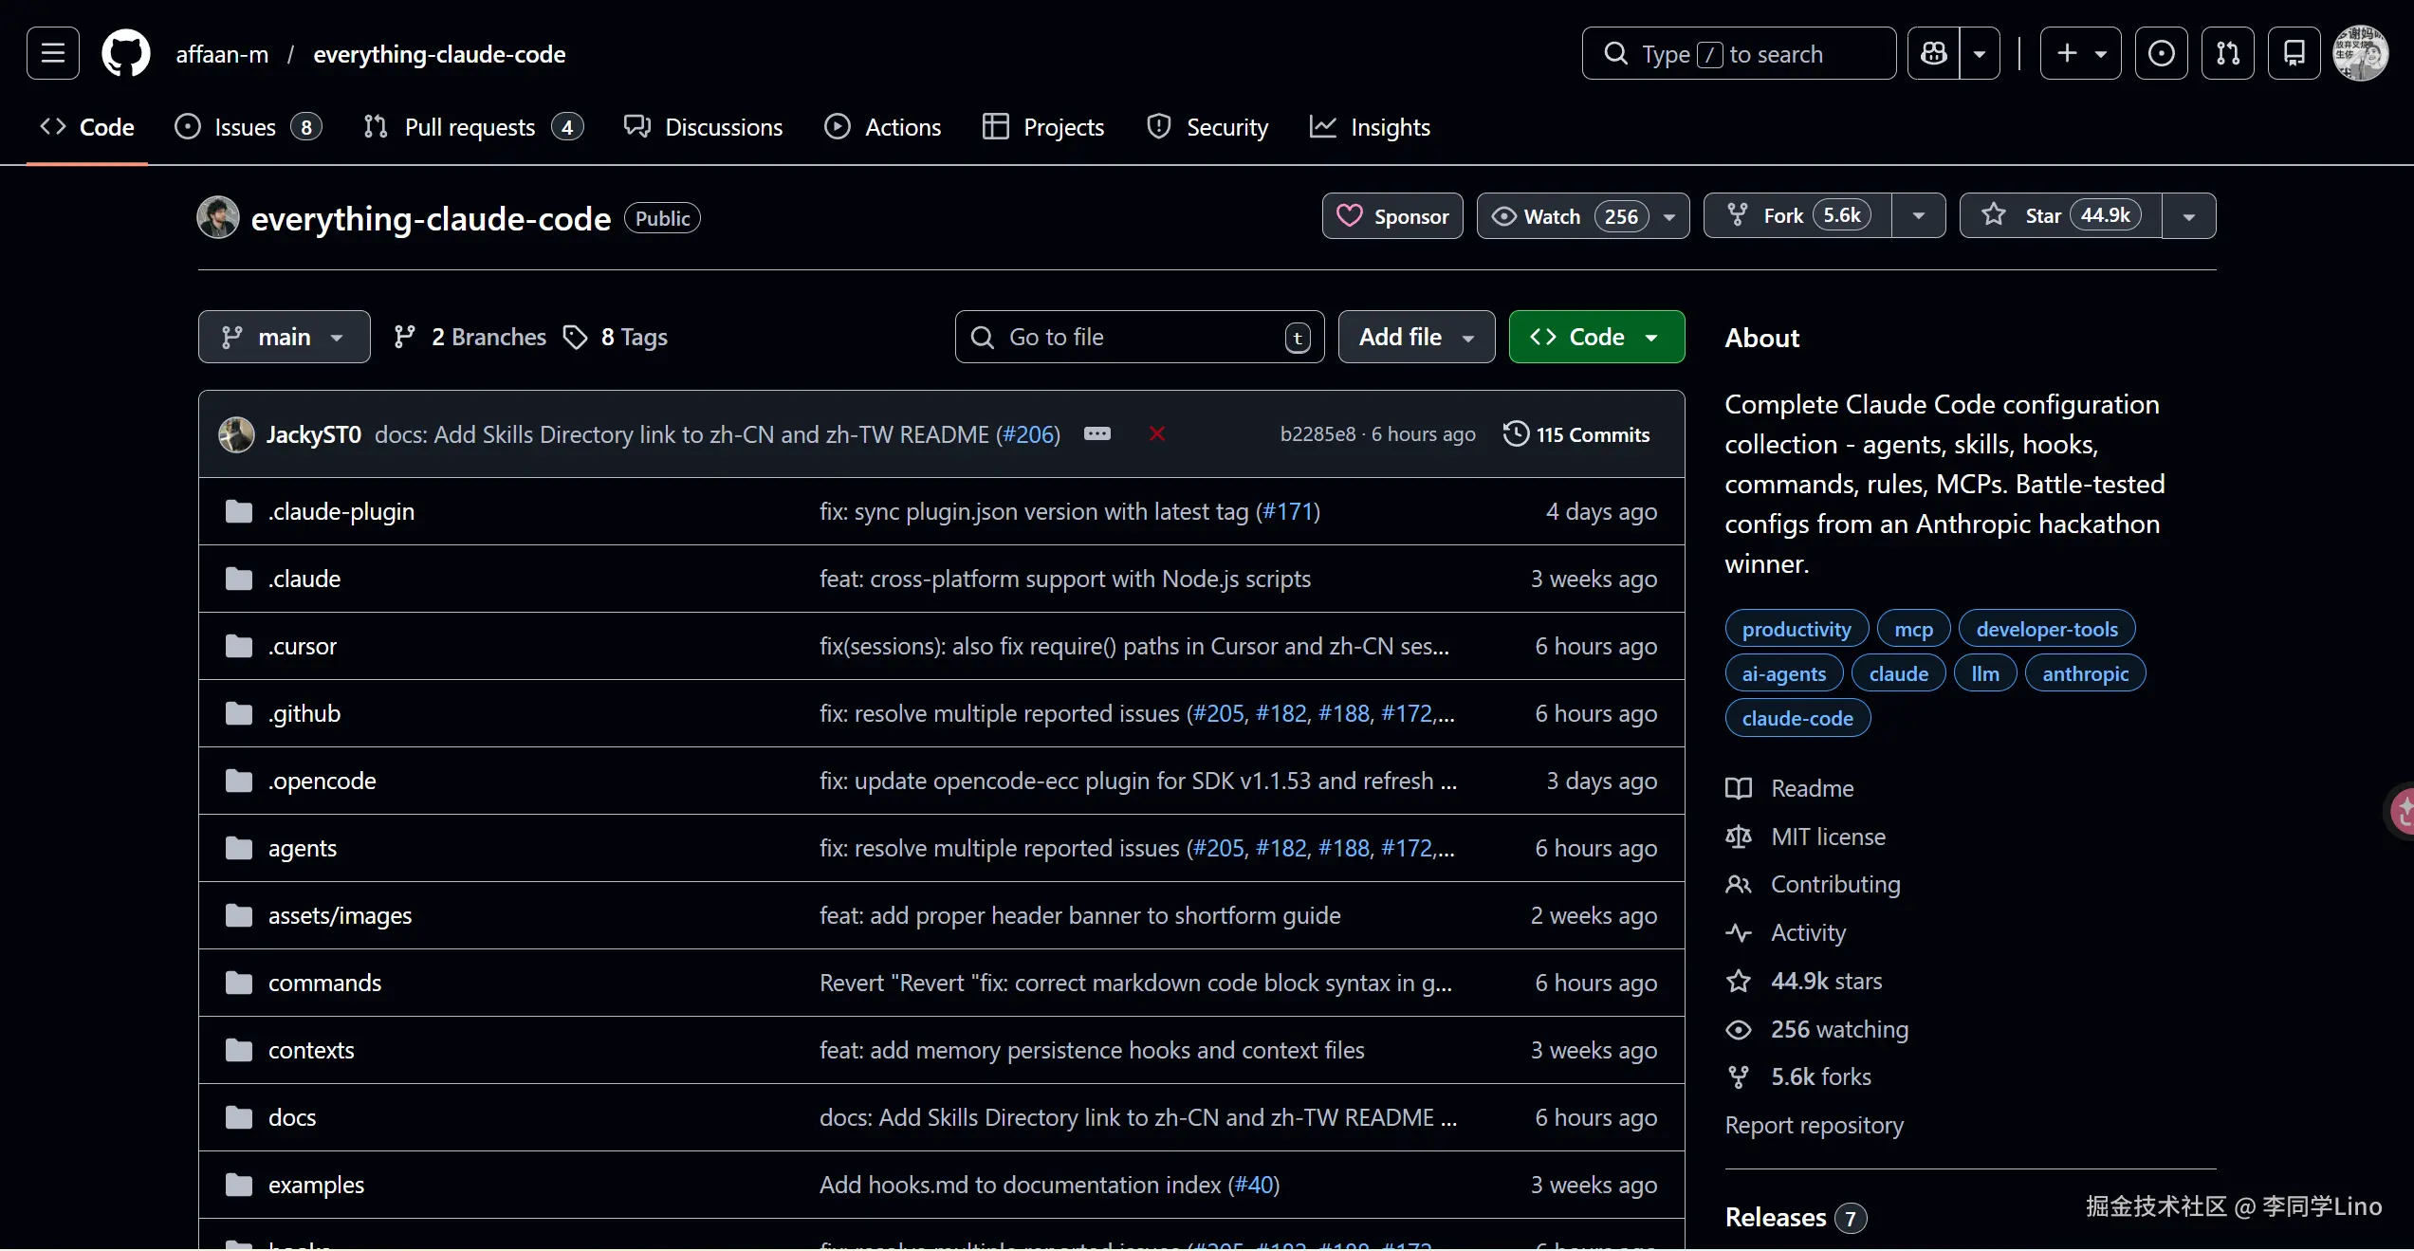Click the GitHub logo icon
The height and width of the screenshot is (1251, 2414).
[126, 53]
